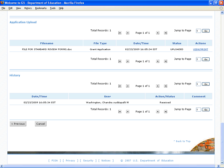Click the horizontal scrollbar left arrow
The height and width of the screenshot is (168, 224).
2,166
